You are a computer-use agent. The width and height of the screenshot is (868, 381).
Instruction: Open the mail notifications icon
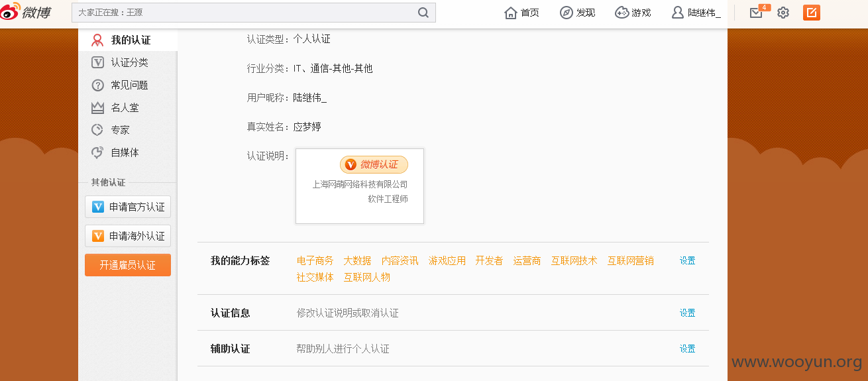click(756, 13)
